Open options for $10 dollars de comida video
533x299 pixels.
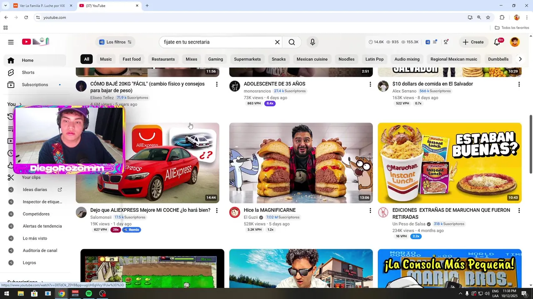point(519,84)
